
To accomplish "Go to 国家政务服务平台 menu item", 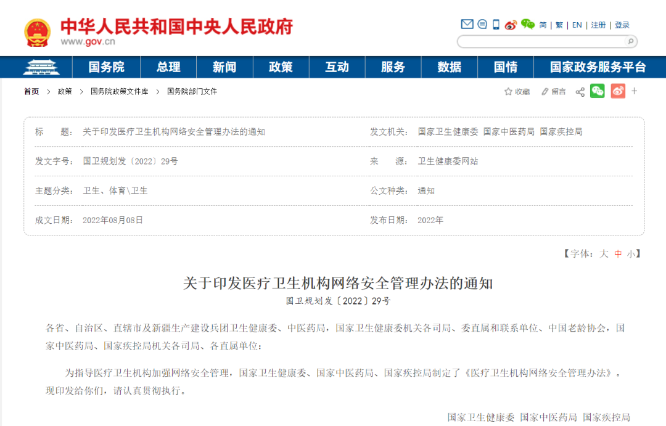I will click(598, 67).
